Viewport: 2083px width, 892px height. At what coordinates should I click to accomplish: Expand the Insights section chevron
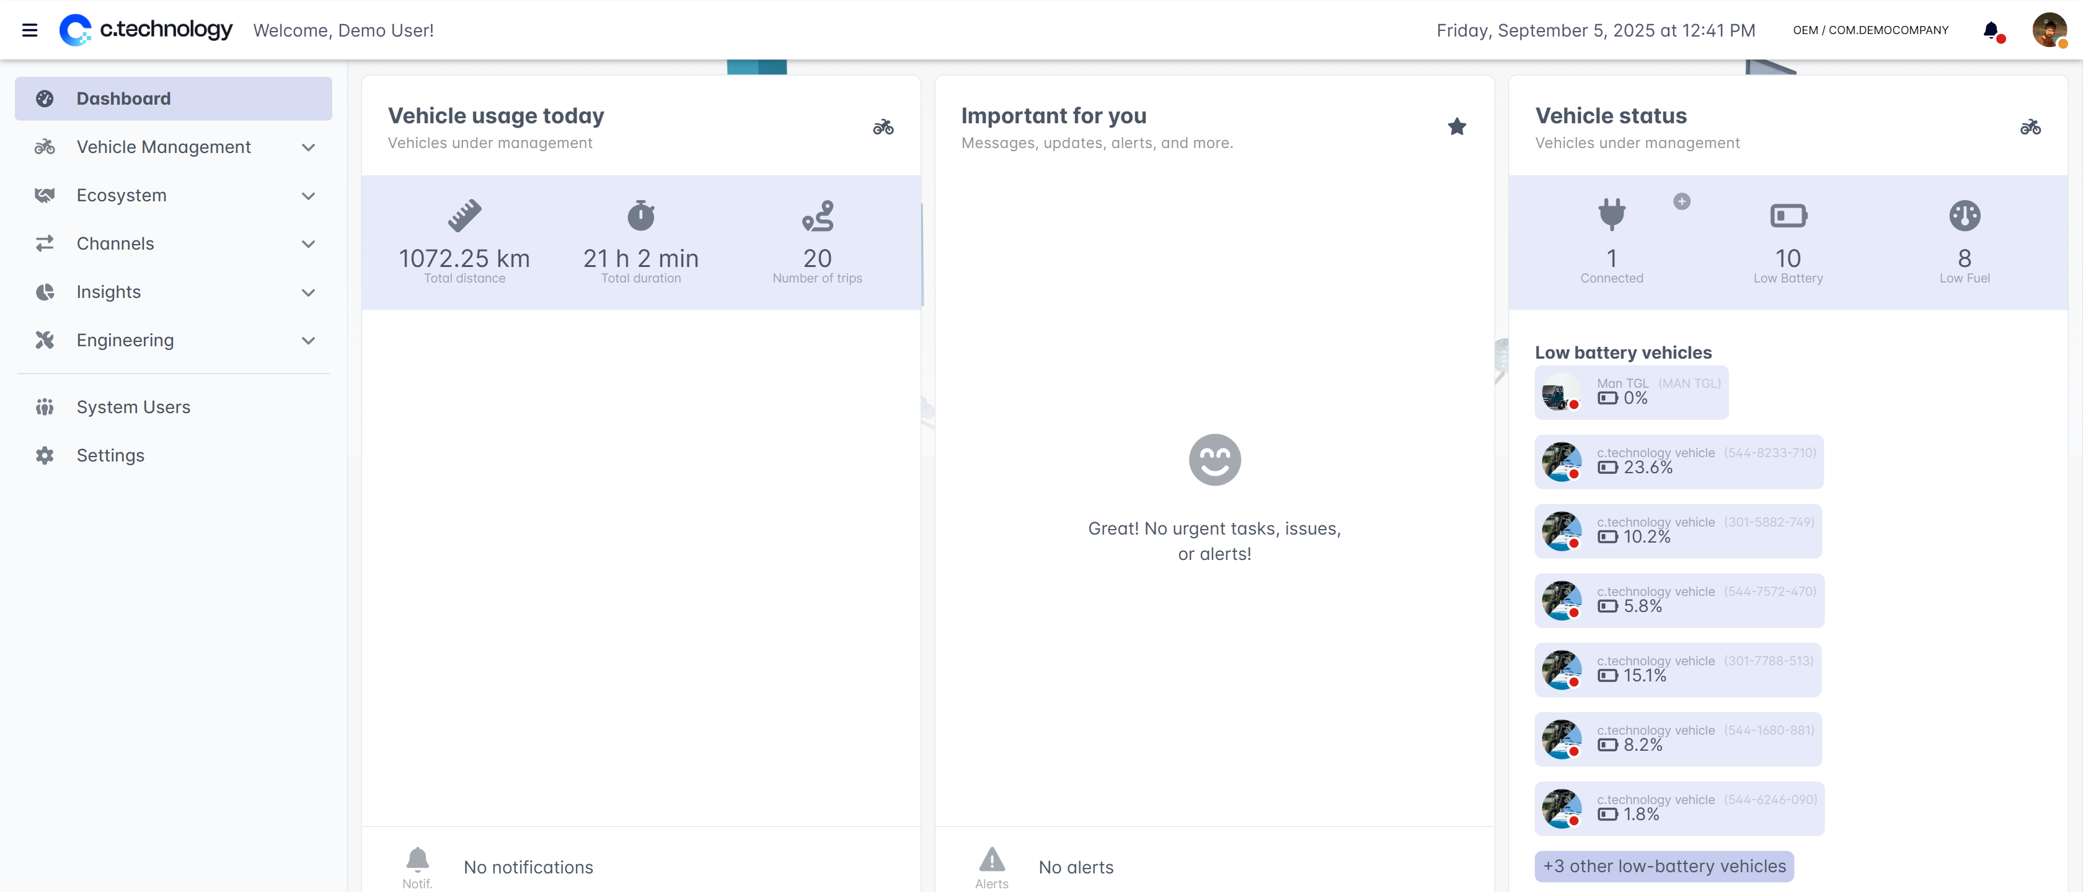(308, 292)
